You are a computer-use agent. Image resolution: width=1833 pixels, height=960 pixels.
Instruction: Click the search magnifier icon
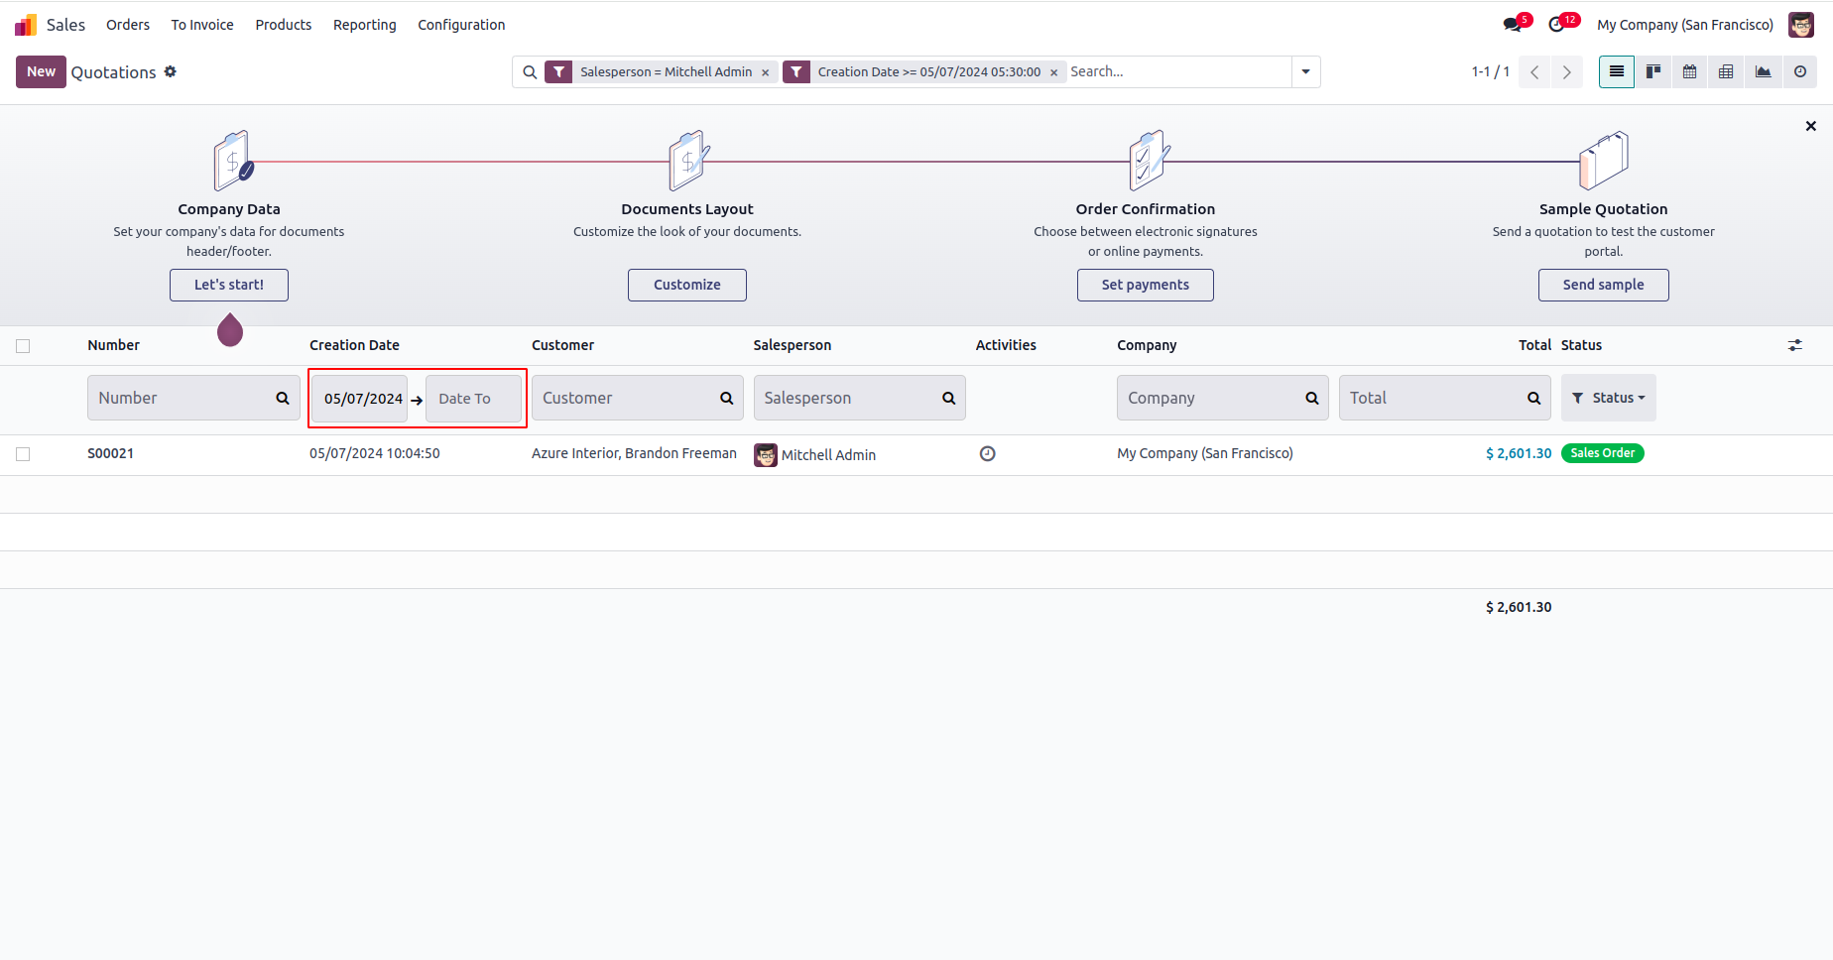point(530,72)
